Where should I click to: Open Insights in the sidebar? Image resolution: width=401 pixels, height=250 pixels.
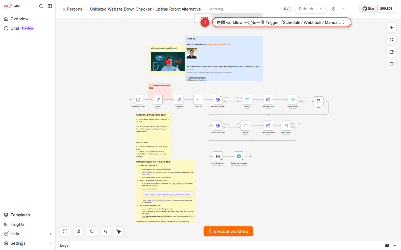[28, 224]
